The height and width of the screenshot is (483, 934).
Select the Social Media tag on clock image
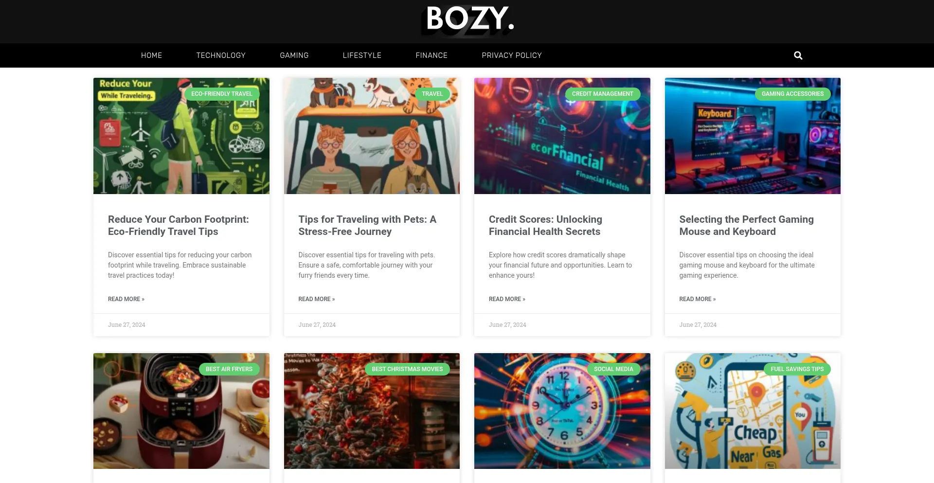pos(613,369)
